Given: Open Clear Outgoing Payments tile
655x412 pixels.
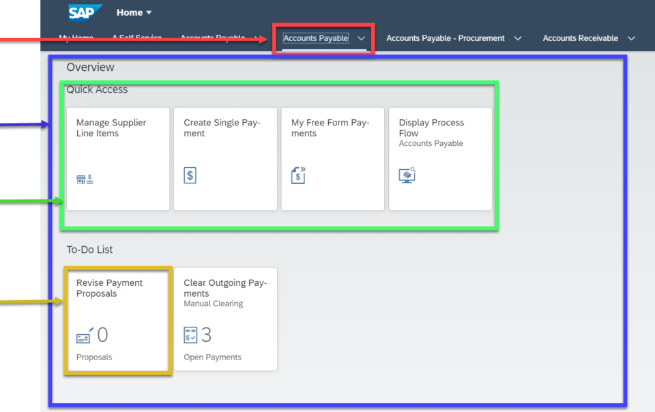Looking at the screenshot, I should [x=225, y=319].
